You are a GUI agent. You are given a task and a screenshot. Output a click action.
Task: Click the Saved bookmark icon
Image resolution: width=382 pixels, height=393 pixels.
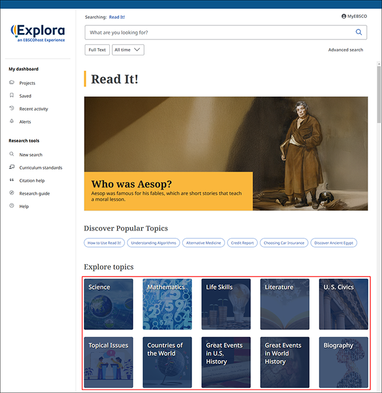12,95
